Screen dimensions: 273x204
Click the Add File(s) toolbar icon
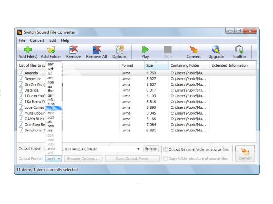click(x=28, y=52)
